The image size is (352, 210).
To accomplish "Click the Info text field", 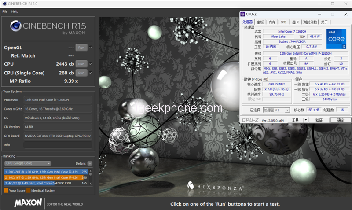I will 58,145.
